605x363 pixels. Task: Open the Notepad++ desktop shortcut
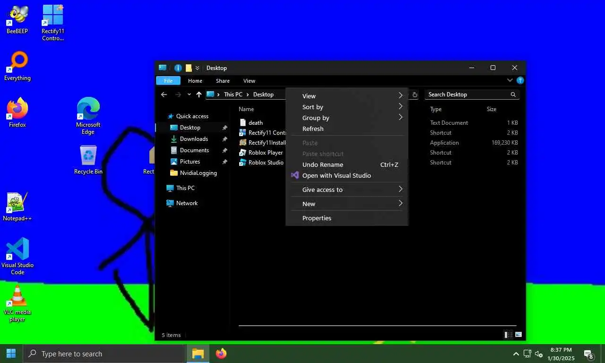[17, 207]
